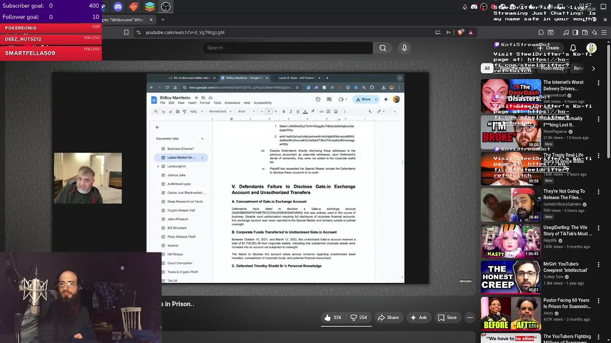Viewport: 611px width, 343px height.
Task: Open the YouTube account avatar menu
Action: tap(591, 48)
